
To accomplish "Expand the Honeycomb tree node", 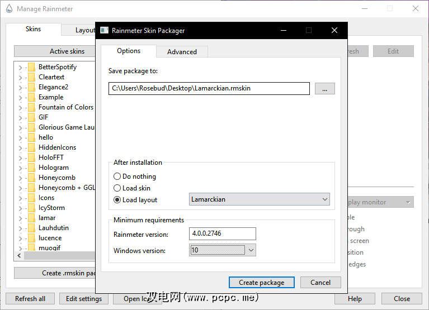I will (20, 178).
